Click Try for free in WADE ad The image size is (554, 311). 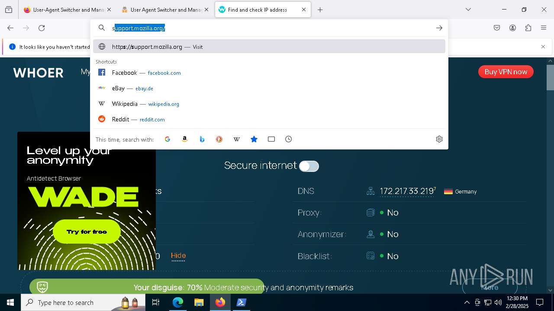pyautogui.click(x=87, y=232)
